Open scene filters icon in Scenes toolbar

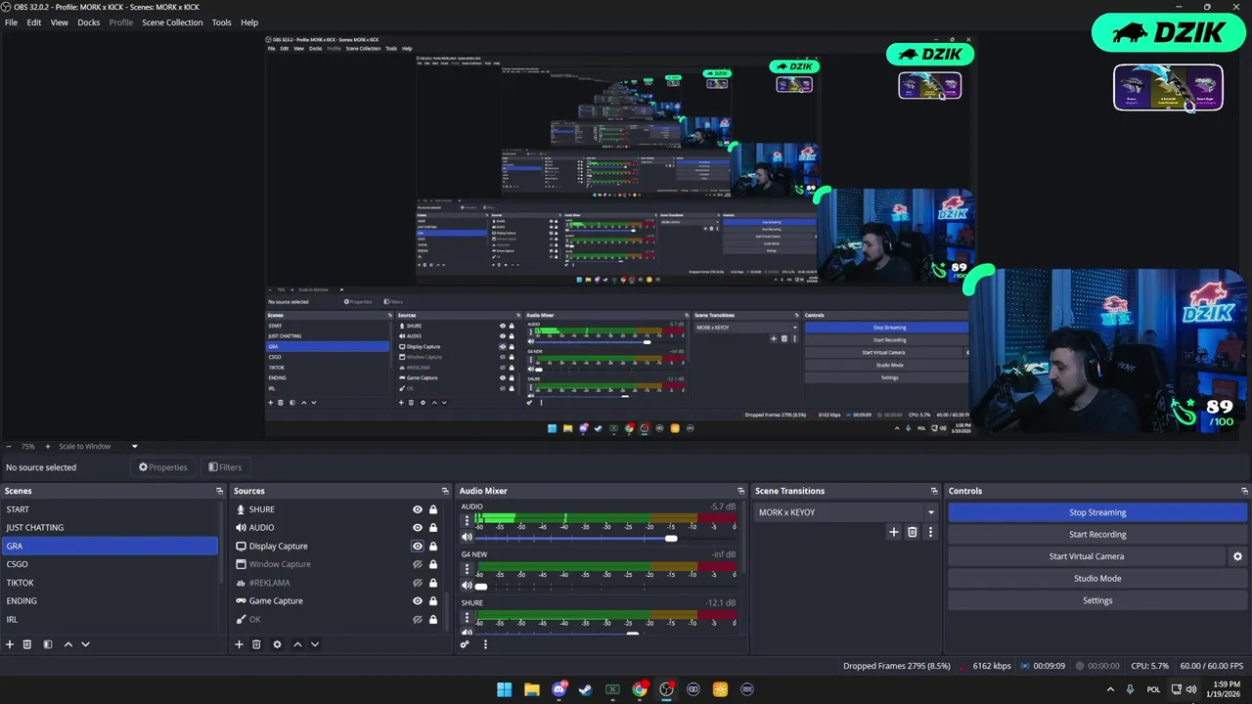tap(47, 644)
